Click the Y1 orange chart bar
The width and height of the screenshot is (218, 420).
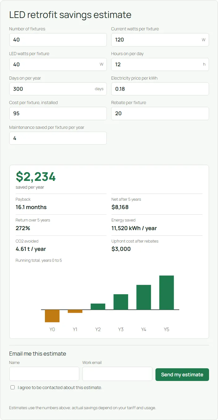tap(75, 311)
